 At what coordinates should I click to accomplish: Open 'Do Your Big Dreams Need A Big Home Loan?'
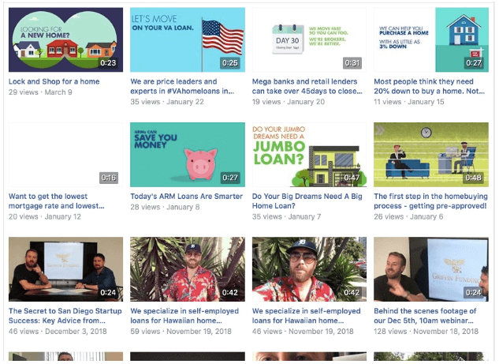307,201
